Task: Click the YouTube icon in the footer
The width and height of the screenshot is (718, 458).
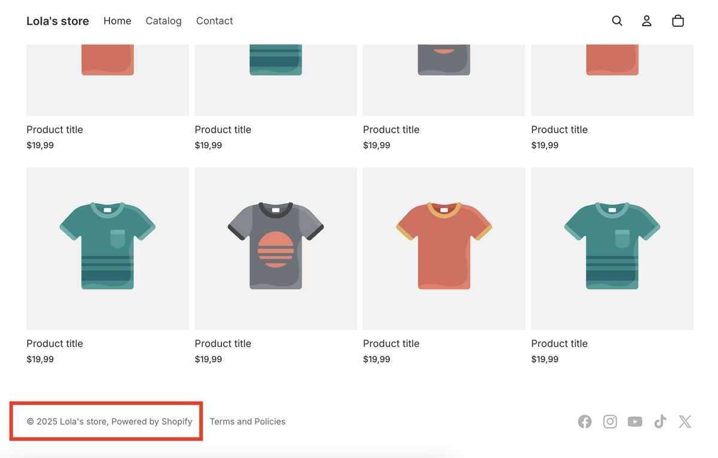Action: point(635,422)
